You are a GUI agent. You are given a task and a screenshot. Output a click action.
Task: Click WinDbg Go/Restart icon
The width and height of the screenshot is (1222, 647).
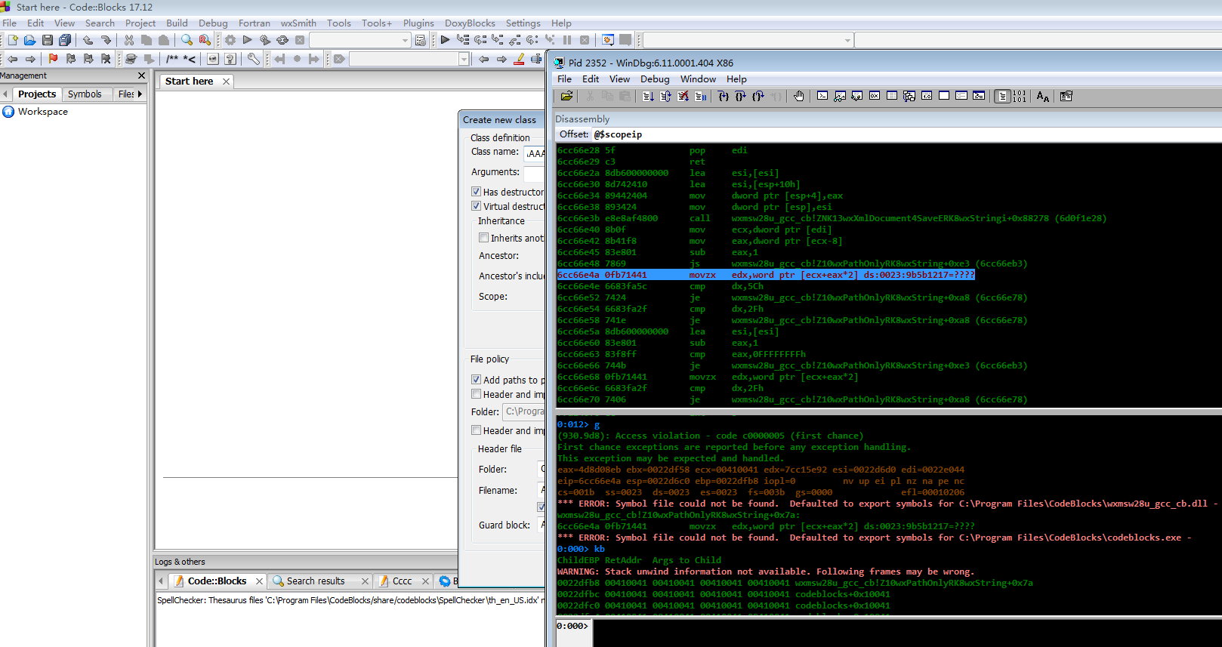[x=648, y=96]
